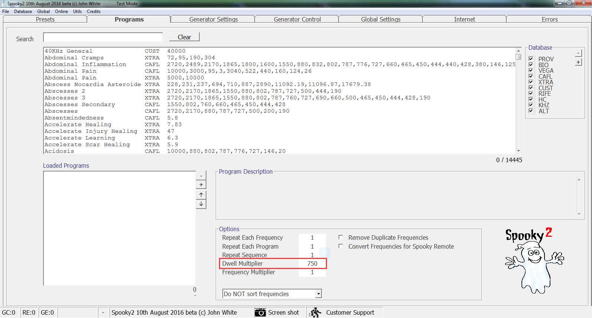592x318 pixels.
Task: Select the Abdominal Cramps program row
Action: pos(280,58)
